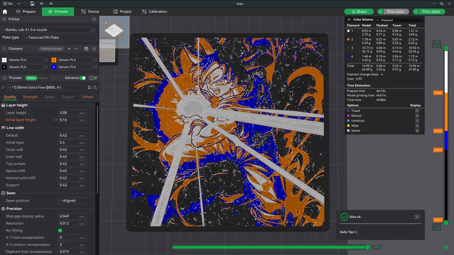Viewport: 454px width, 255px height.
Task: Click filament 4 blue color swatch
Action: click(x=54, y=67)
